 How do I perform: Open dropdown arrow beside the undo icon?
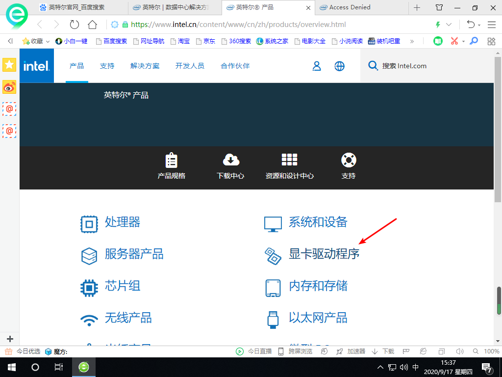[x=479, y=25]
